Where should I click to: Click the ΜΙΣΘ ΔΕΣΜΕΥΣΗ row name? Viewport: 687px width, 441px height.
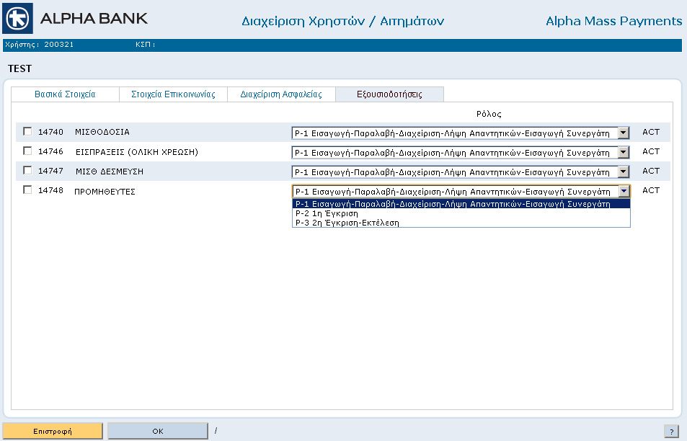110,171
